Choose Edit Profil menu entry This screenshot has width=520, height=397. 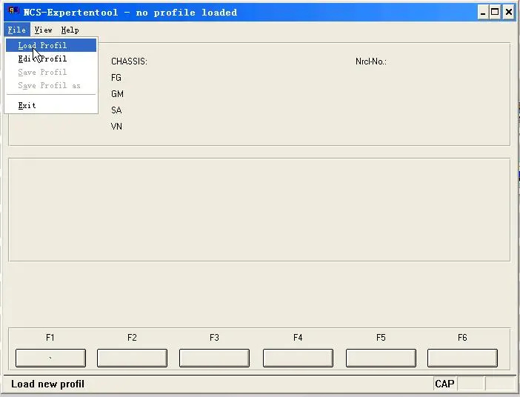pos(51,59)
